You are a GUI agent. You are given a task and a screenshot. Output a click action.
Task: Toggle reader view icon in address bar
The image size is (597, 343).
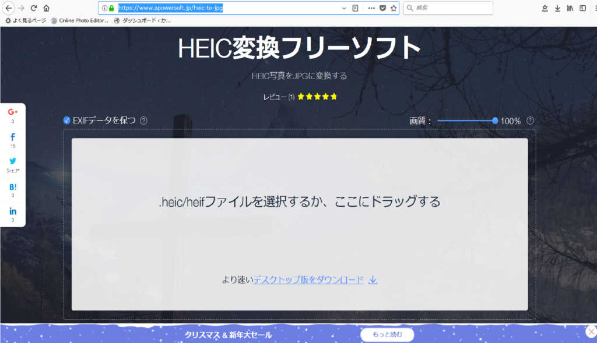355,8
